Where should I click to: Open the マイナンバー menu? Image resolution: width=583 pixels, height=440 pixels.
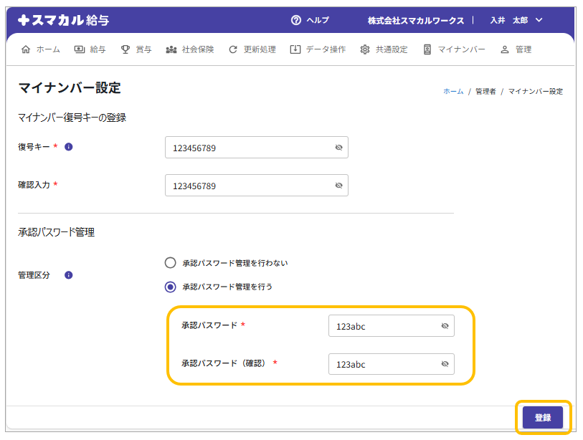[x=454, y=49]
